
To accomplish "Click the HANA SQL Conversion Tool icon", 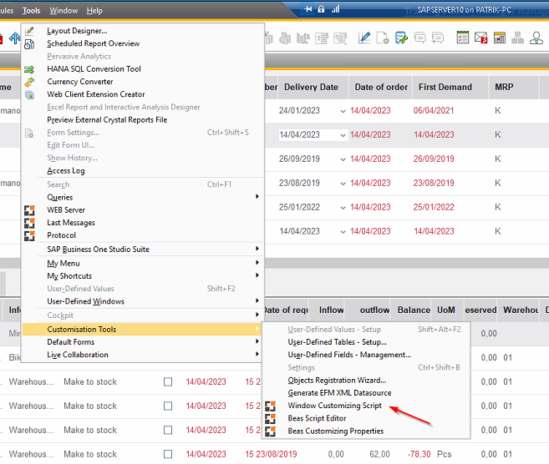I will [x=29, y=69].
